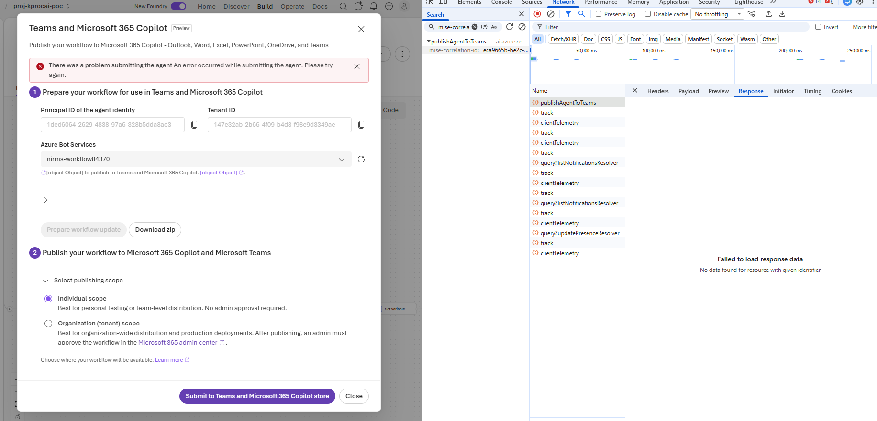Close the DevTools Search panel
The height and width of the screenshot is (421, 877).
522,14
